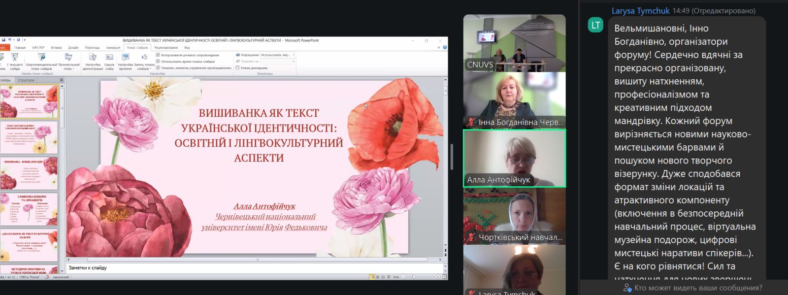This screenshot has height=295, width=788.
Task: Click the zoom out minus button
Action: click(x=403, y=277)
